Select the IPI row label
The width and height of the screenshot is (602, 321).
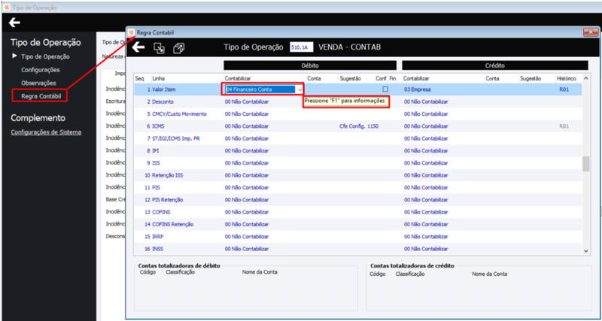(156, 150)
